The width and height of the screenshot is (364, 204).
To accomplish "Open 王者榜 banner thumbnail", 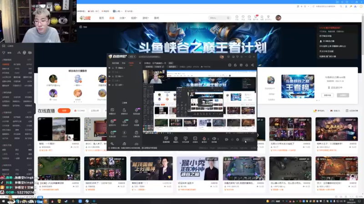I will [x=298, y=86].
